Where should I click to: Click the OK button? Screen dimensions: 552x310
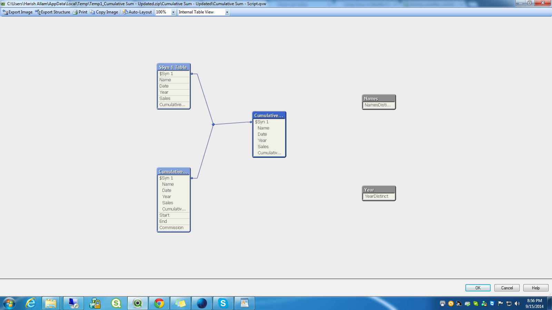478,288
